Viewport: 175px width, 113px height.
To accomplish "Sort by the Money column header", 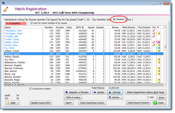I will click(115, 27).
